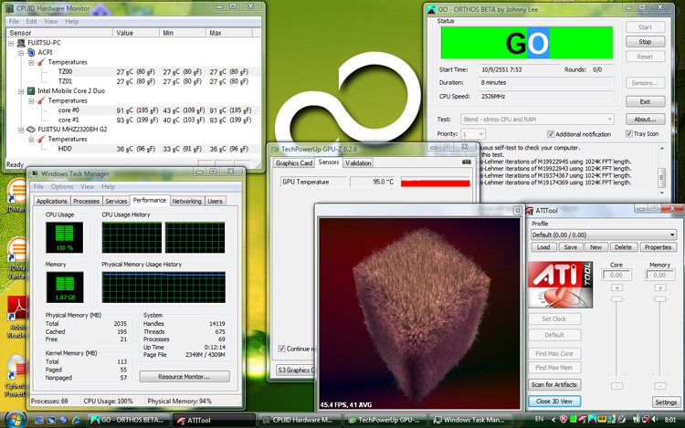
Task: Collapse the FUJITSU MHZ2320BH G2 node
Action: 21,130
